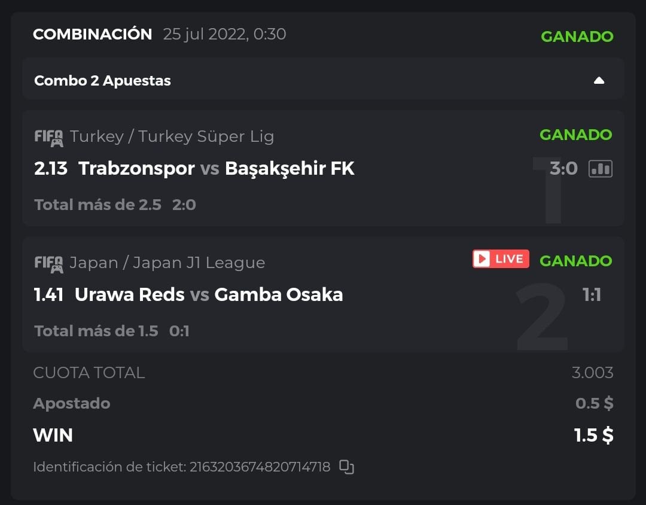Click the 3:0 final score
Screen dimensions: 646x505
click(563, 169)
